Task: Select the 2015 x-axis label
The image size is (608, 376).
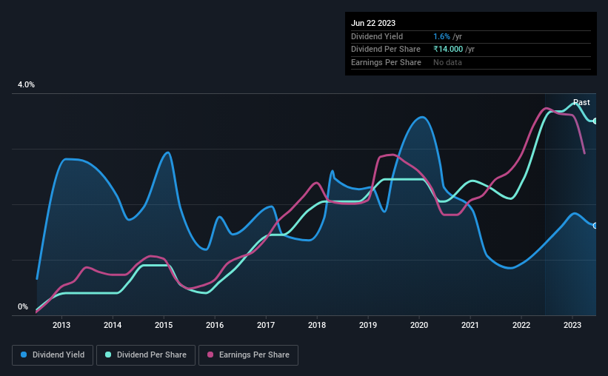Action: pyautogui.click(x=164, y=325)
